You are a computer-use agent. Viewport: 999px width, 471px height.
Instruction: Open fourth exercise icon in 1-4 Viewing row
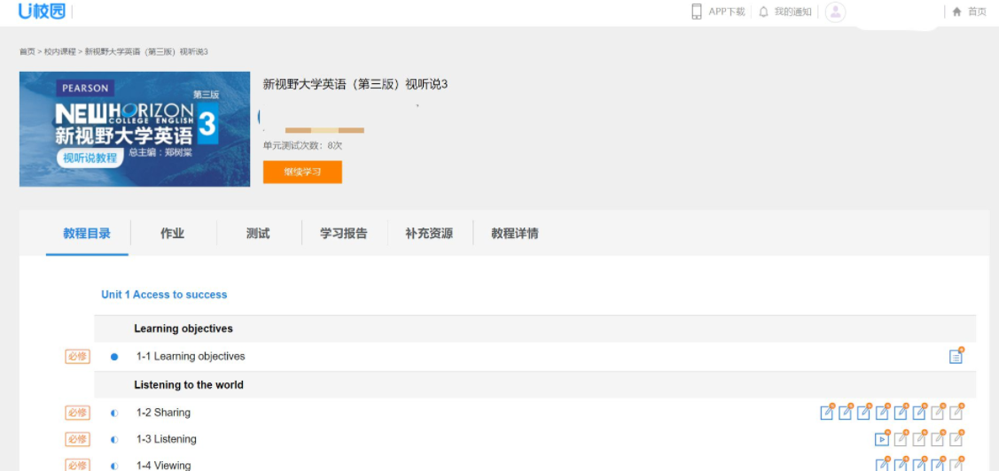point(937,465)
